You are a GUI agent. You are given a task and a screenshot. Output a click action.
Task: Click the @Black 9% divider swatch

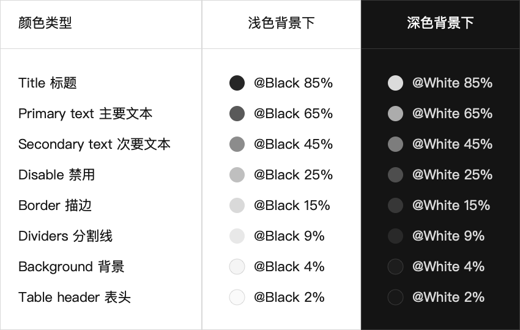pos(237,236)
